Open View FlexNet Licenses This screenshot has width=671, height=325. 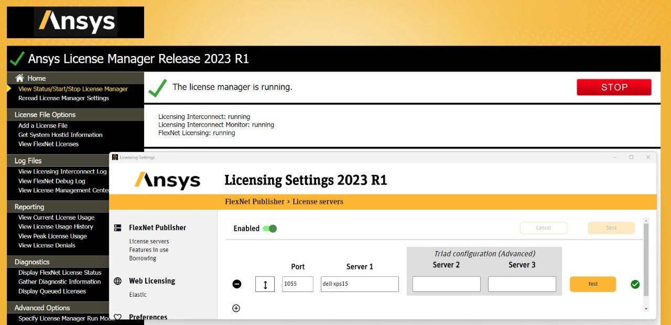[x=48, y=144]
